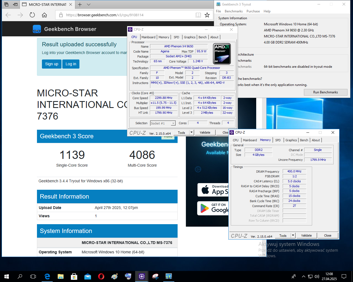Screen dimensions: 353x282
Task: Set aside tabs button in Edge
Action: point(15,4)
